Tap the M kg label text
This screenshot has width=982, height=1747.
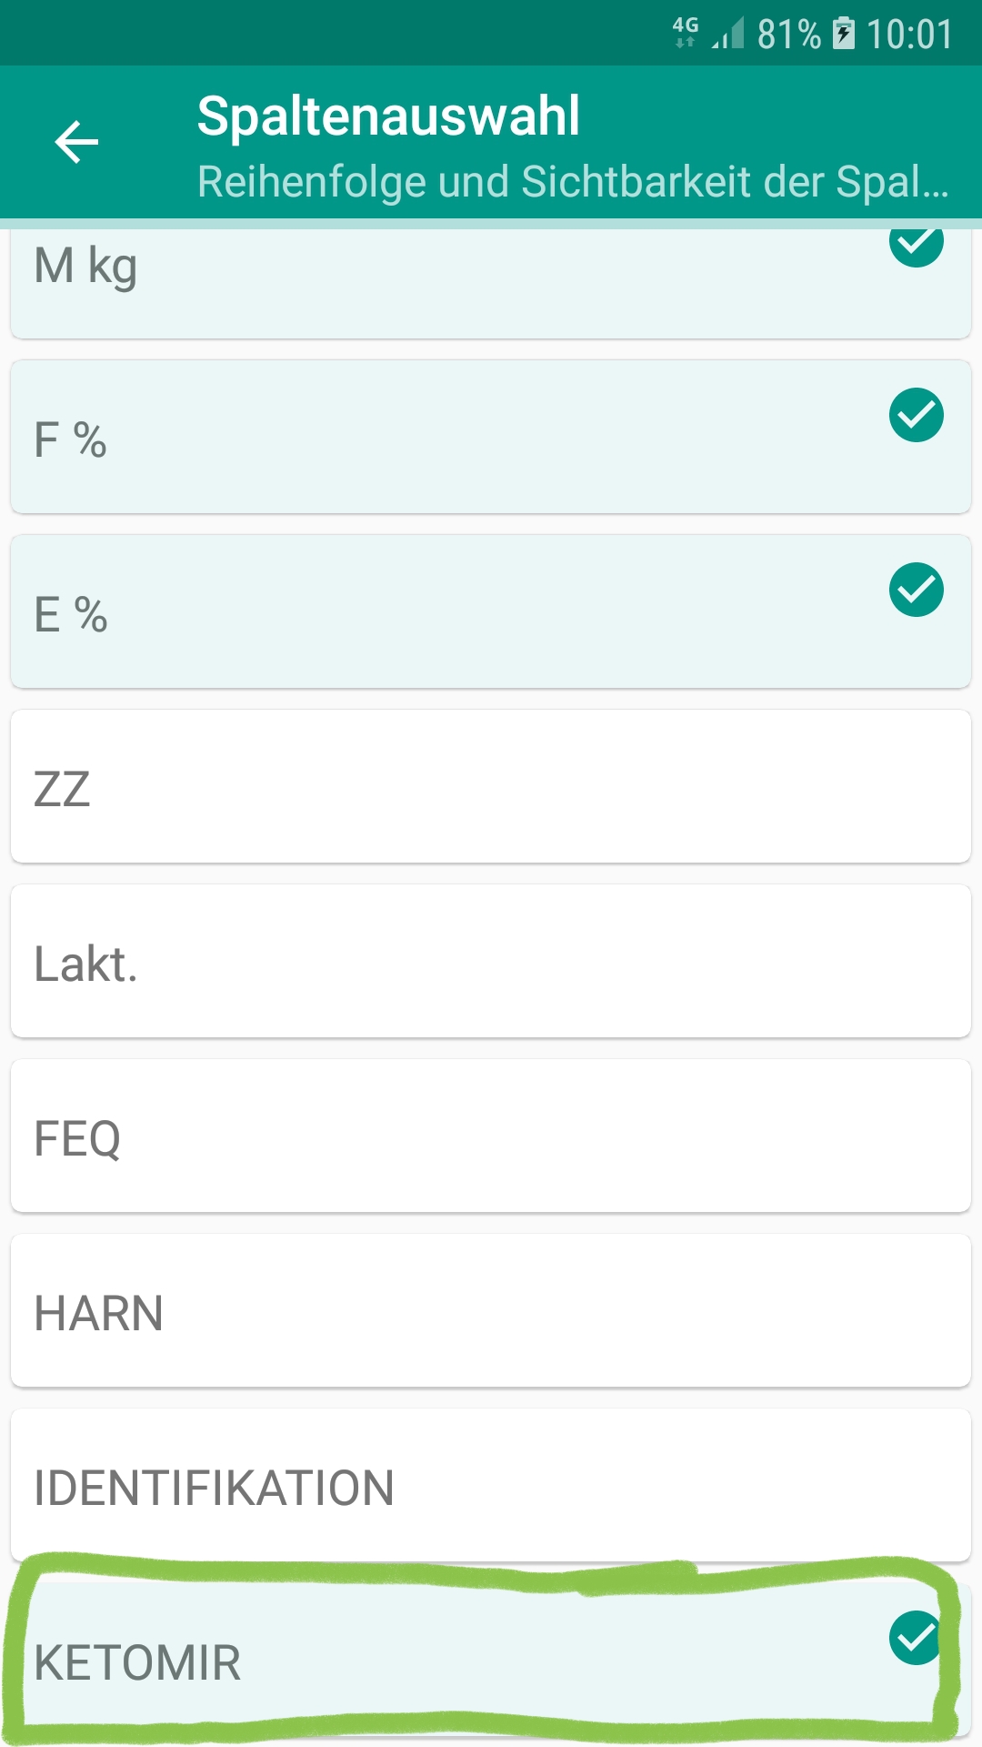85,267
